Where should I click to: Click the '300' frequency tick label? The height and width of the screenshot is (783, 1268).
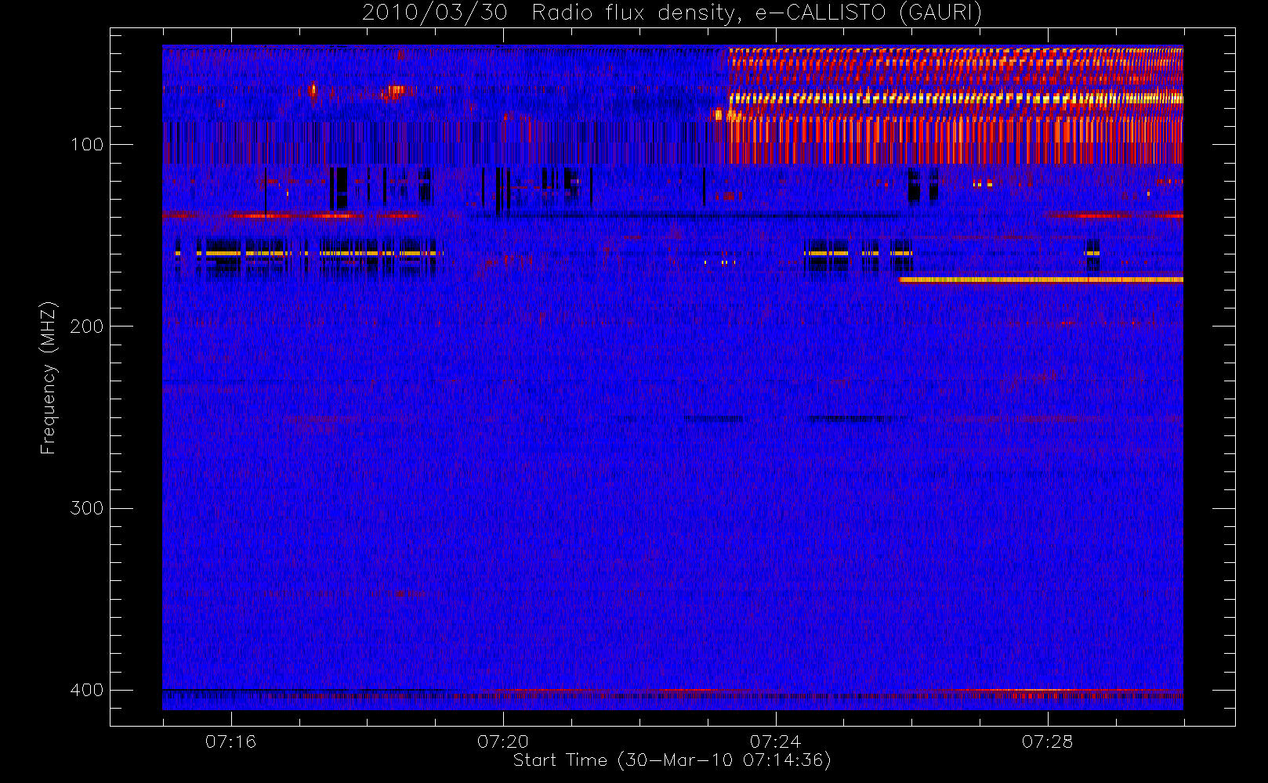pos(86,508)
